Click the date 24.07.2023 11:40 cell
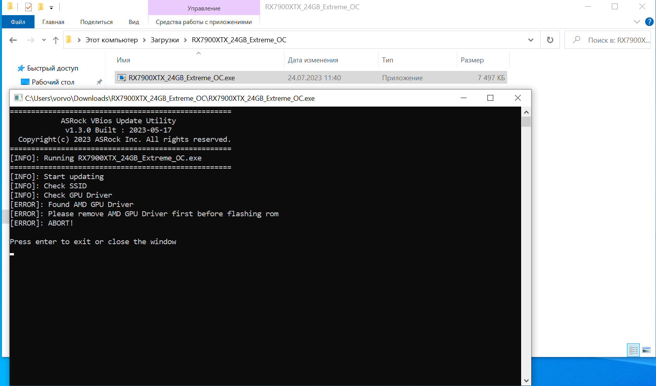The width and height of the screenshot is (656, 386). (x=314, y=78)
